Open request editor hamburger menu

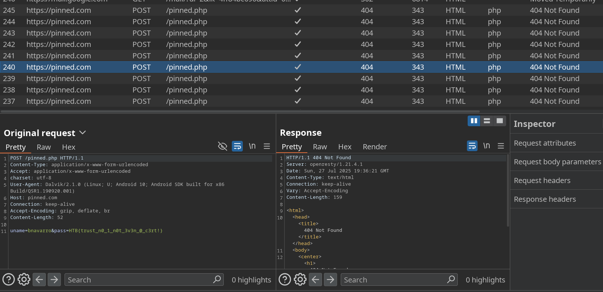267,146
